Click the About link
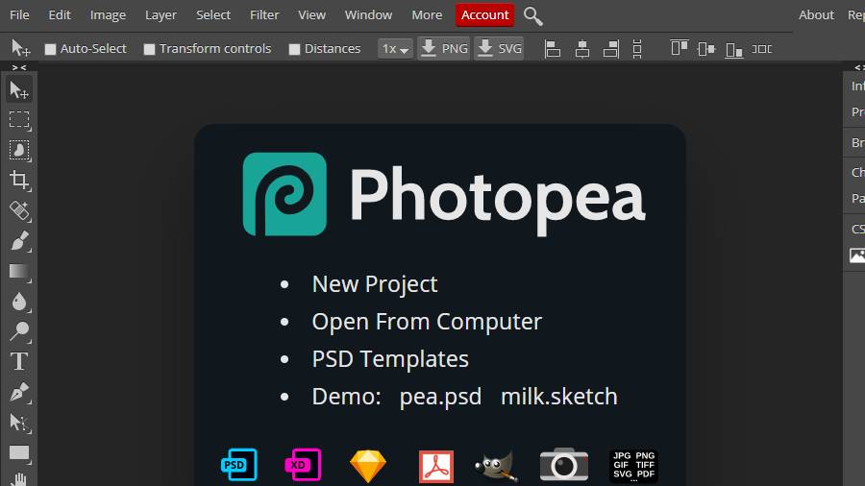 816,15
